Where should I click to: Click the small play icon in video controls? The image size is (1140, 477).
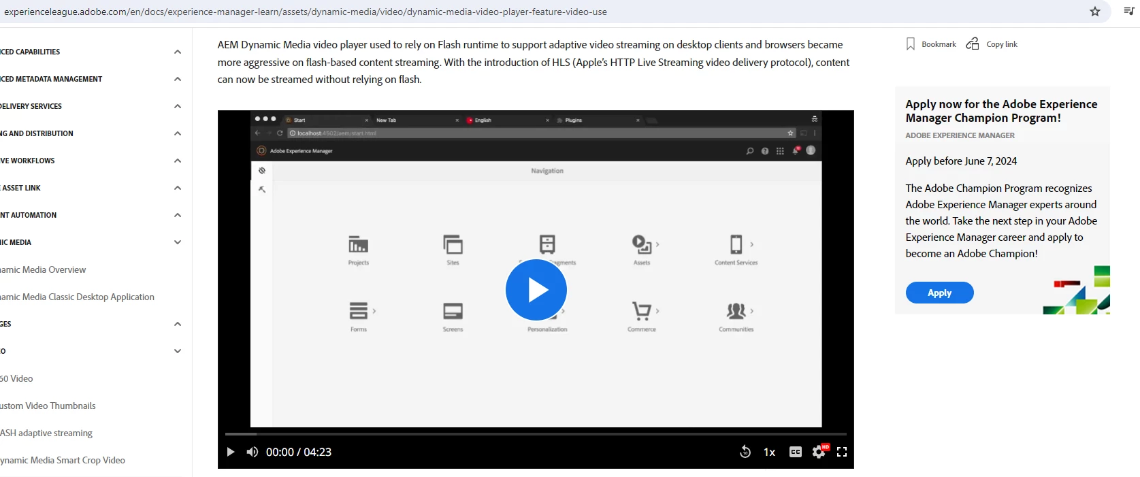231,452
